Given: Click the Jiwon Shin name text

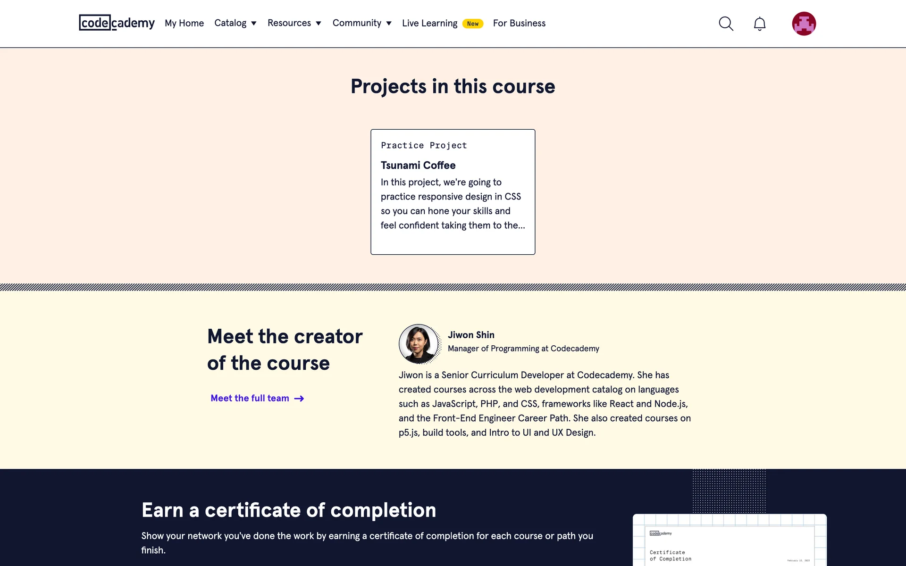Looking at the screenshot, I should click(471, 335).
